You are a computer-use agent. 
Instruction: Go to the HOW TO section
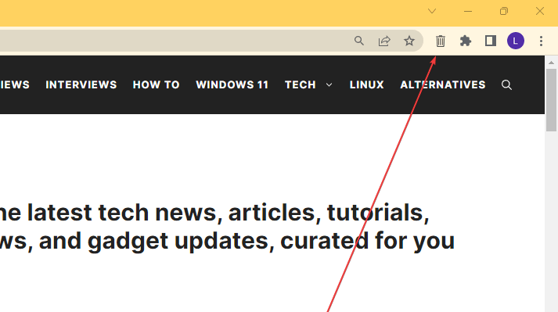(157, 84)
